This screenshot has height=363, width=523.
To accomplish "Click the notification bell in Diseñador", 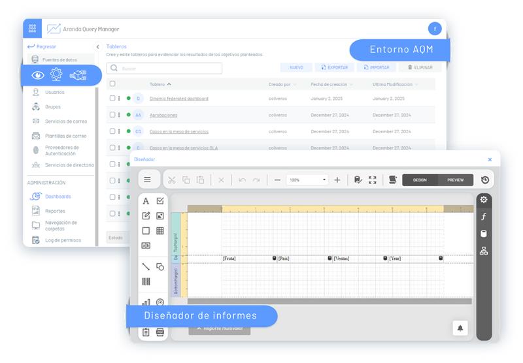I will [x=460, y=328].
